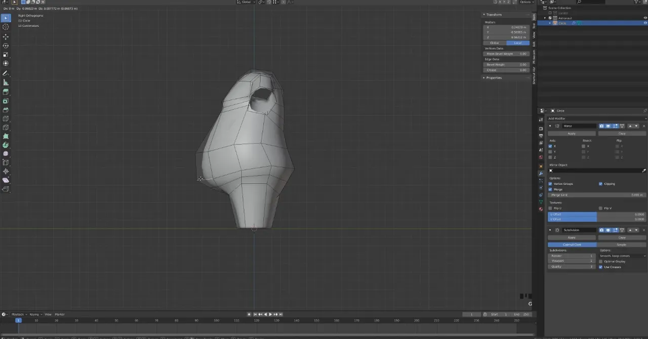
Task: Open the timeline View menu
Action: pyautogui.click(x=48, y=315)
